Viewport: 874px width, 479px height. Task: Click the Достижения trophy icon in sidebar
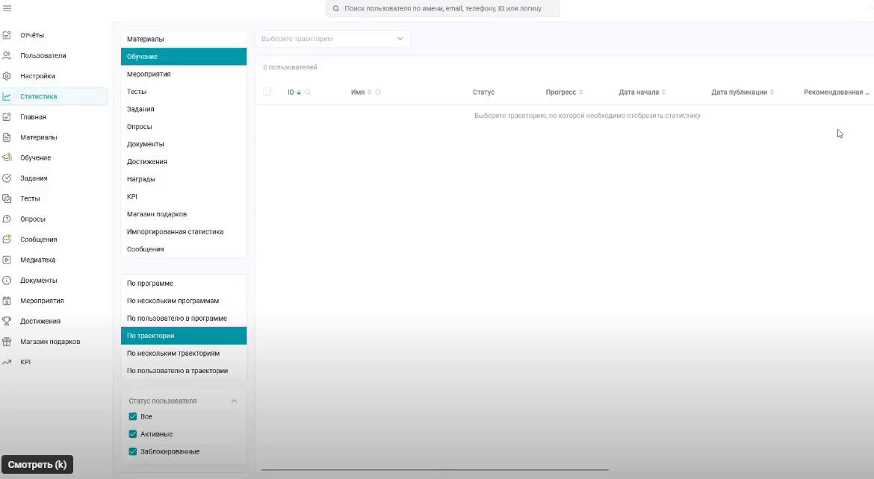(7, 321)
